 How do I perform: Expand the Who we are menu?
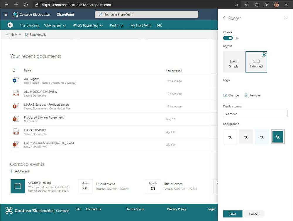(55, 26)
